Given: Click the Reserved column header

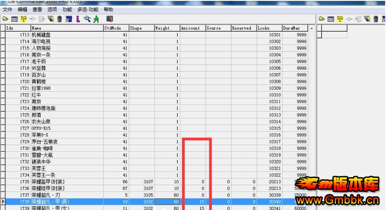Looking at the screenshot, I should [244, 28].
